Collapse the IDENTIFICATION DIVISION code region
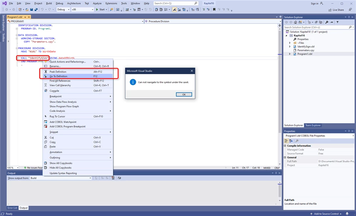 (x=17, y=28)
